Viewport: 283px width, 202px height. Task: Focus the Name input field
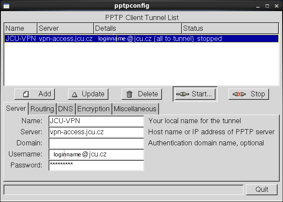pos(96,121)
